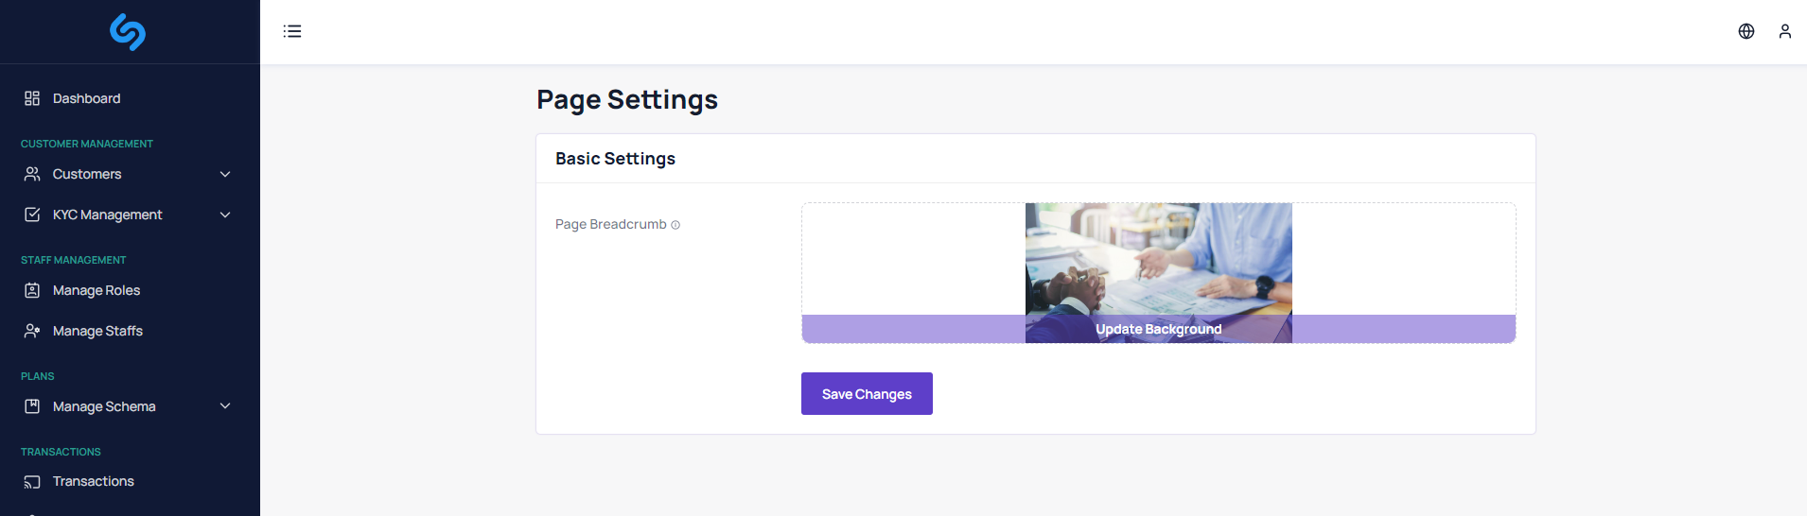Viewport: 1807px width, 516px height.
Task: Click Update Background overlay label
Action: tap(1159, 329)
